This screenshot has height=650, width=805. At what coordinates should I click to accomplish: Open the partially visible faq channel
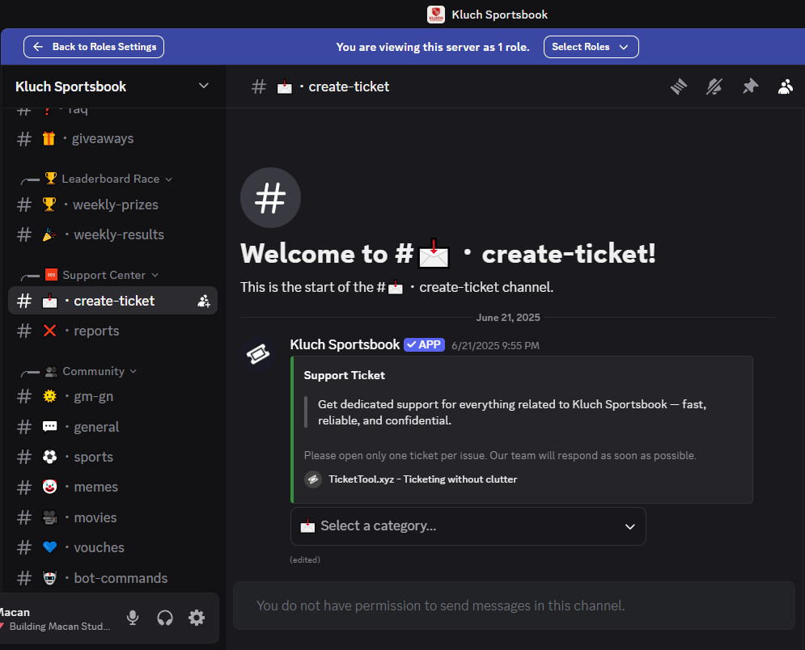pyautogui.click(x=112, y=111)
